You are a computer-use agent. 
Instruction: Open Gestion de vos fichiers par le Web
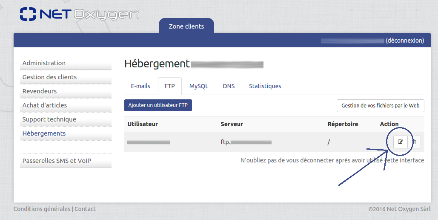pos(380,106)
